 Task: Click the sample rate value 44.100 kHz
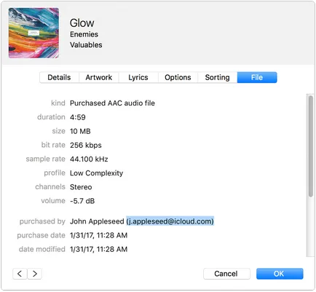click(x=89, y=159)
